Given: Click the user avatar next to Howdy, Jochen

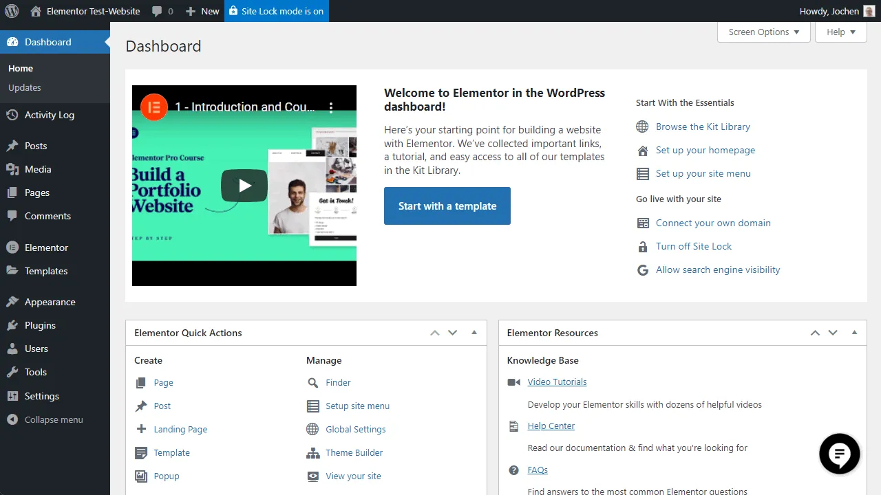Looking at the screenshot, I should click(869, 11).
